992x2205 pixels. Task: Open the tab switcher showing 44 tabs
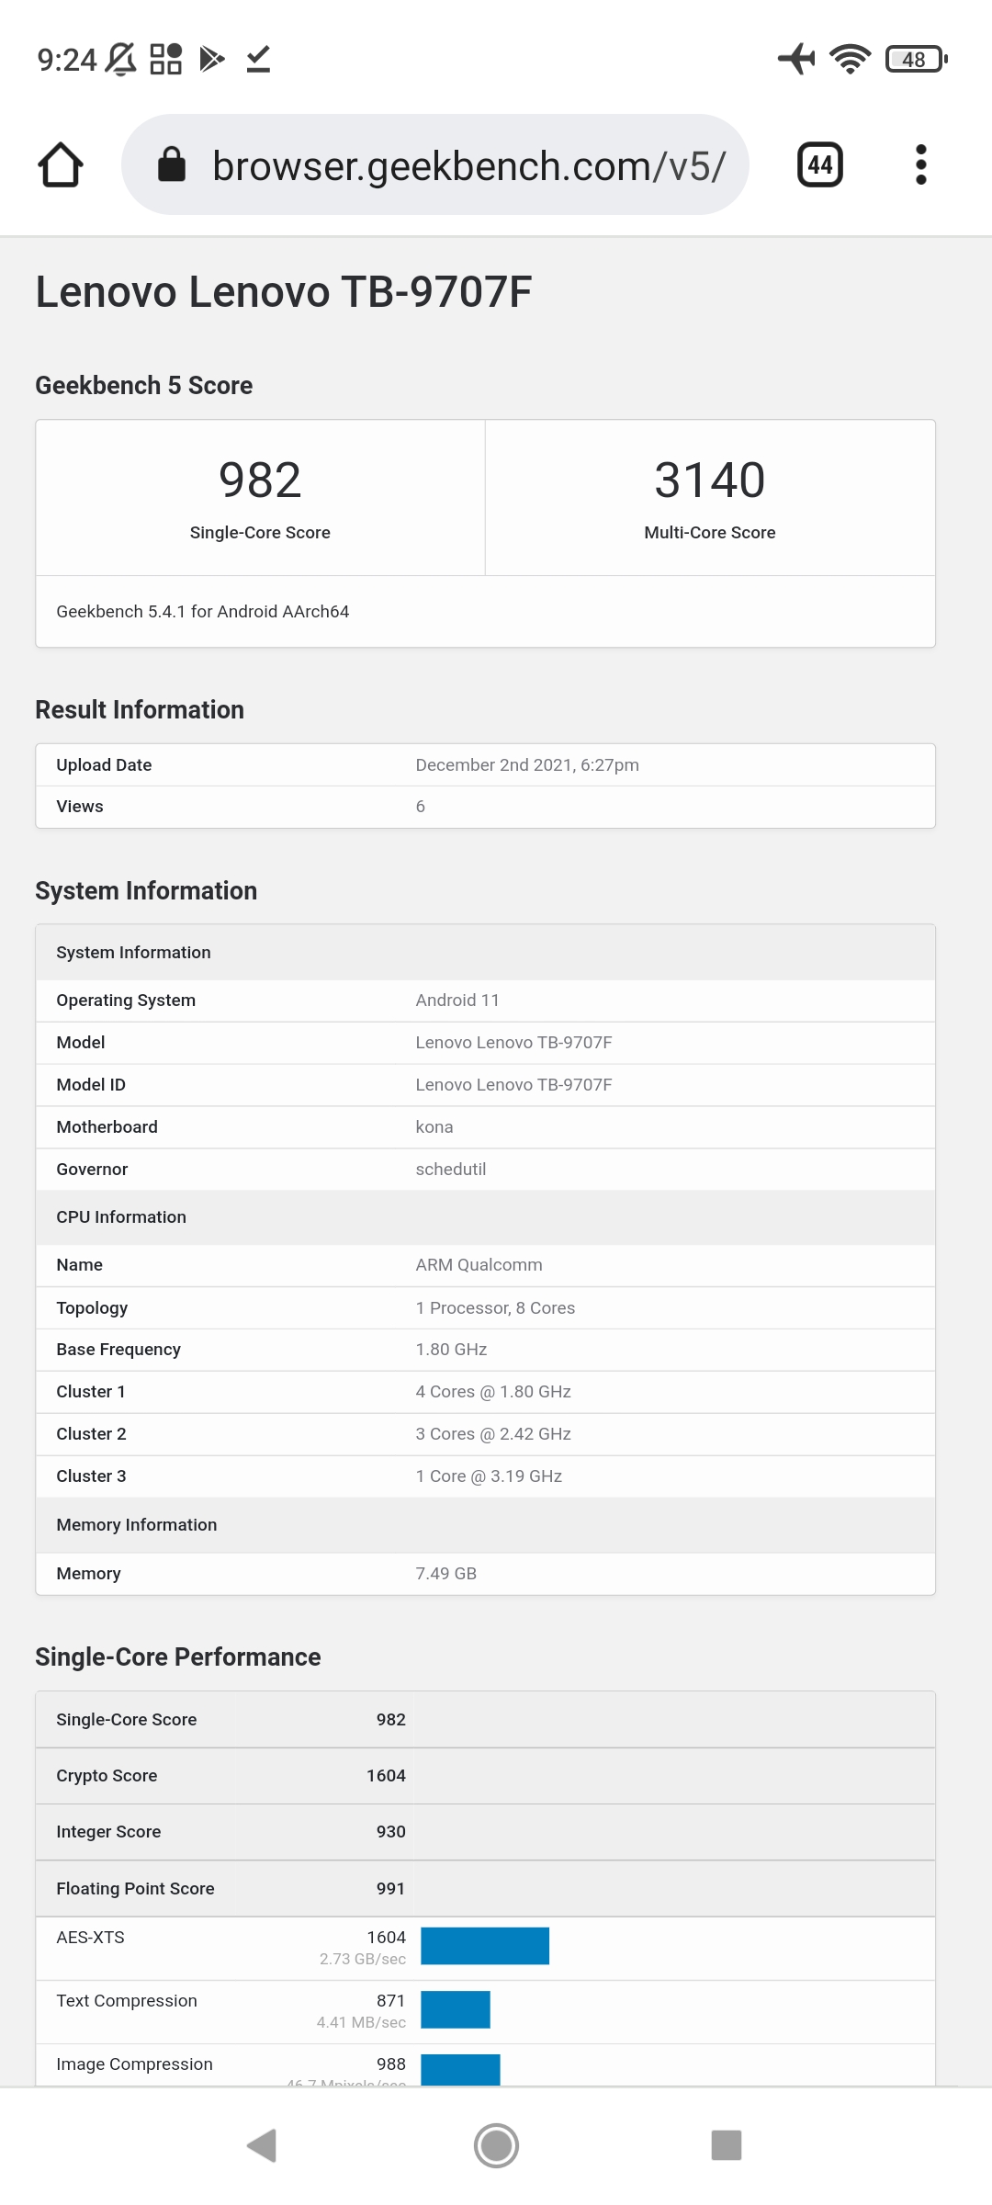[819, 165]
